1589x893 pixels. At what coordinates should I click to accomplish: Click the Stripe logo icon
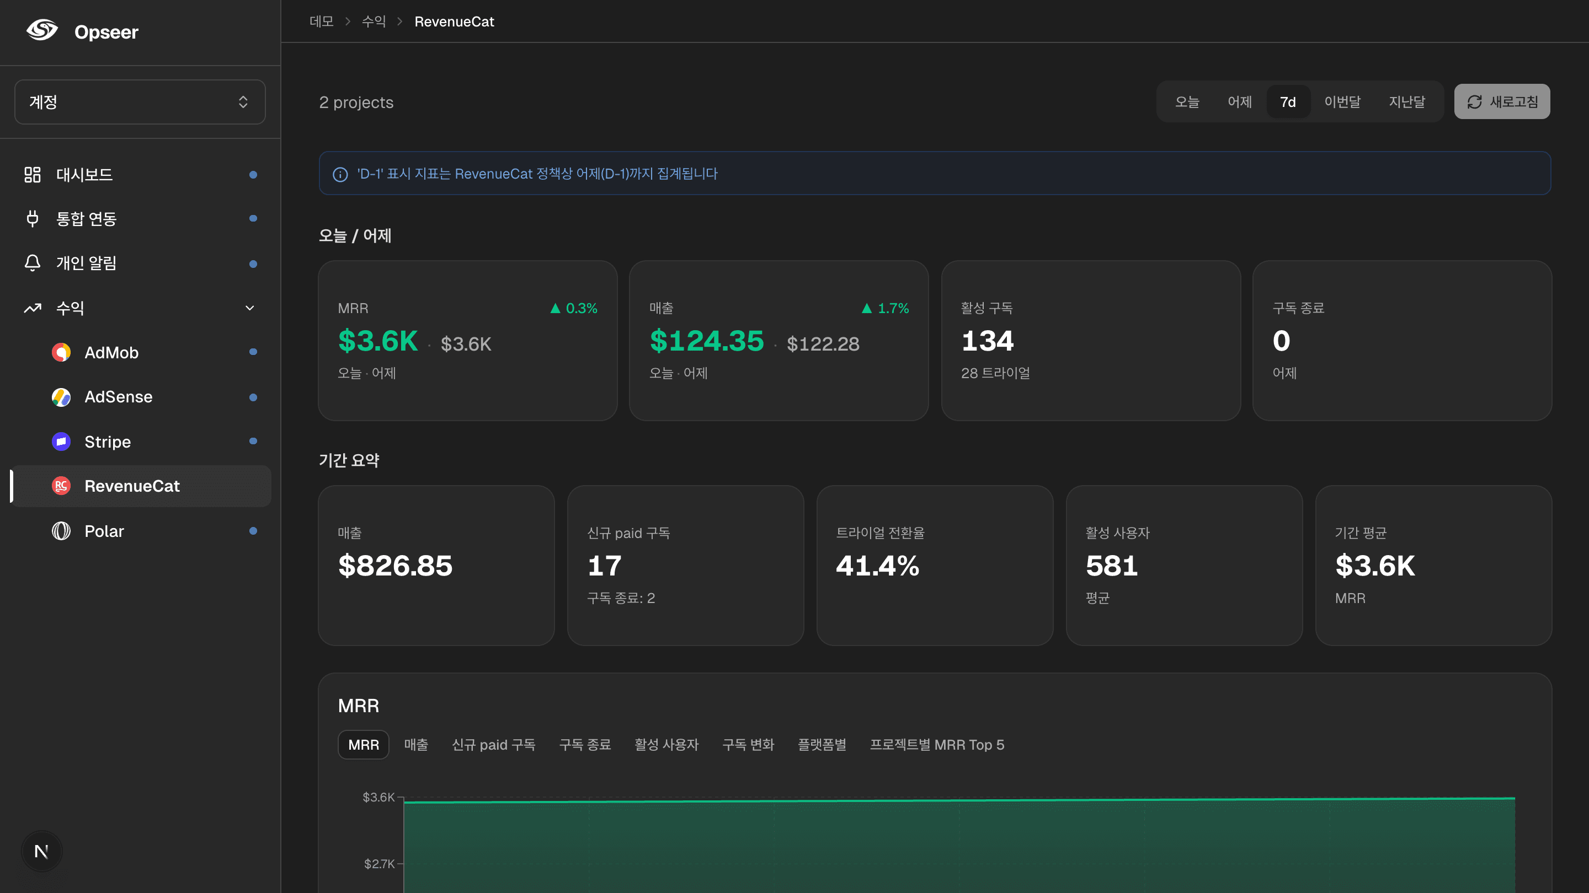61,441
